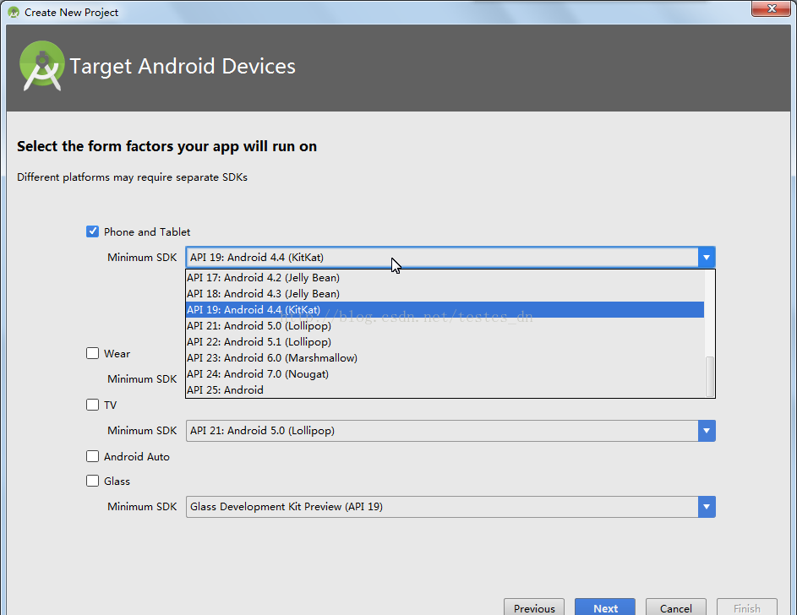The width and height of the screenshot is (797, 615).
Task: Click the title bar Android Studio icon
Action: pyautogui.click(x=14, y=12)
